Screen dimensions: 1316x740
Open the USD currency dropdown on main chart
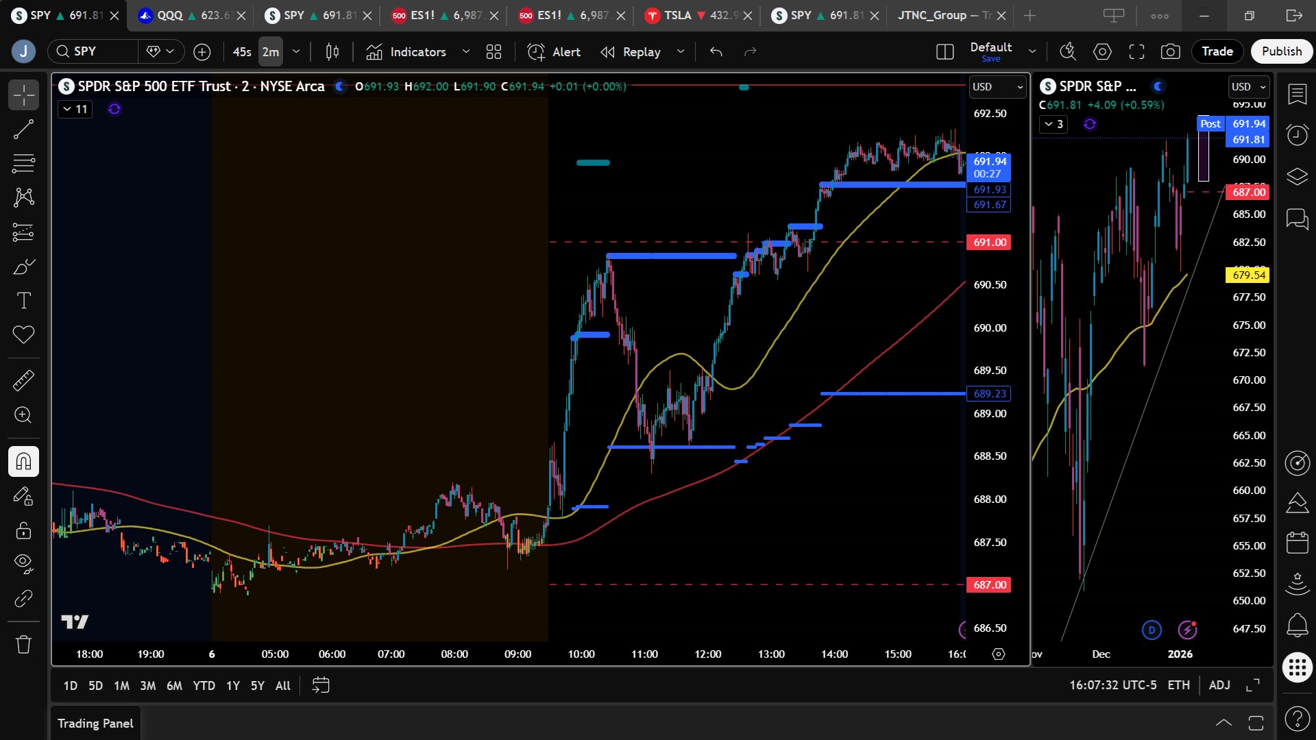coord(997,87)
